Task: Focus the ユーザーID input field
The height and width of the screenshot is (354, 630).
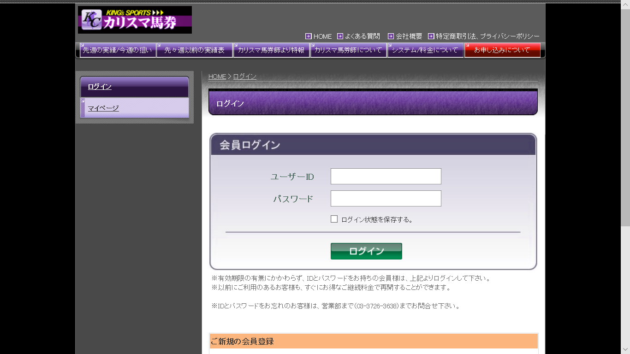Action: (x=386, y=176)
